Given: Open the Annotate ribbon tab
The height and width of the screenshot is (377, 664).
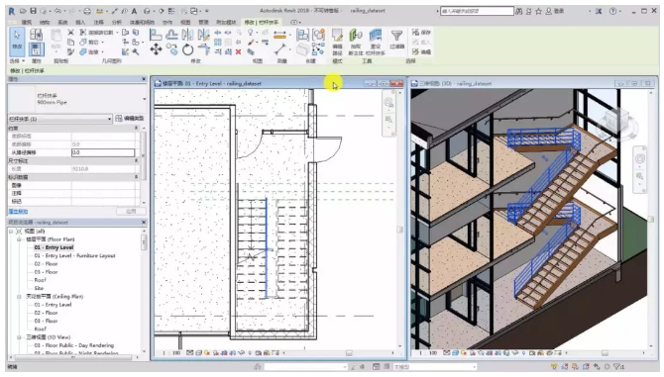Looking at the screenshot, I should (x=98, y=22).
